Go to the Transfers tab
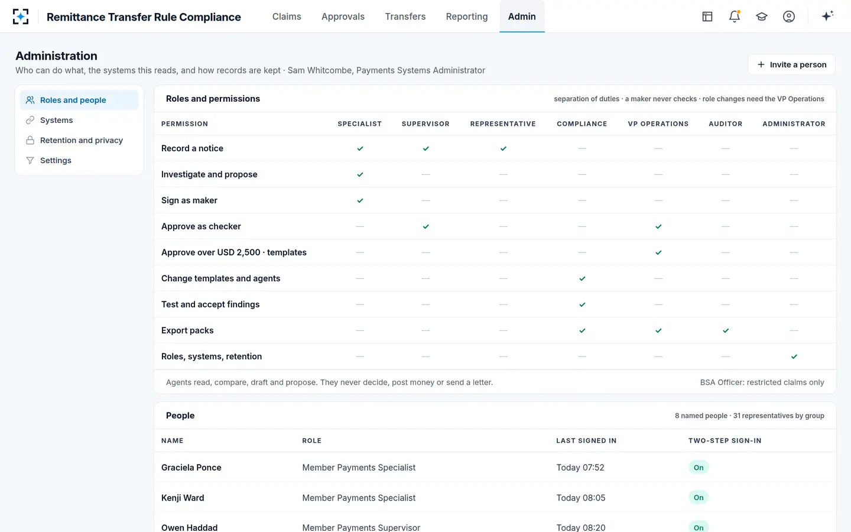The width and height of the screenshot is (851, 532). point(405,17)
